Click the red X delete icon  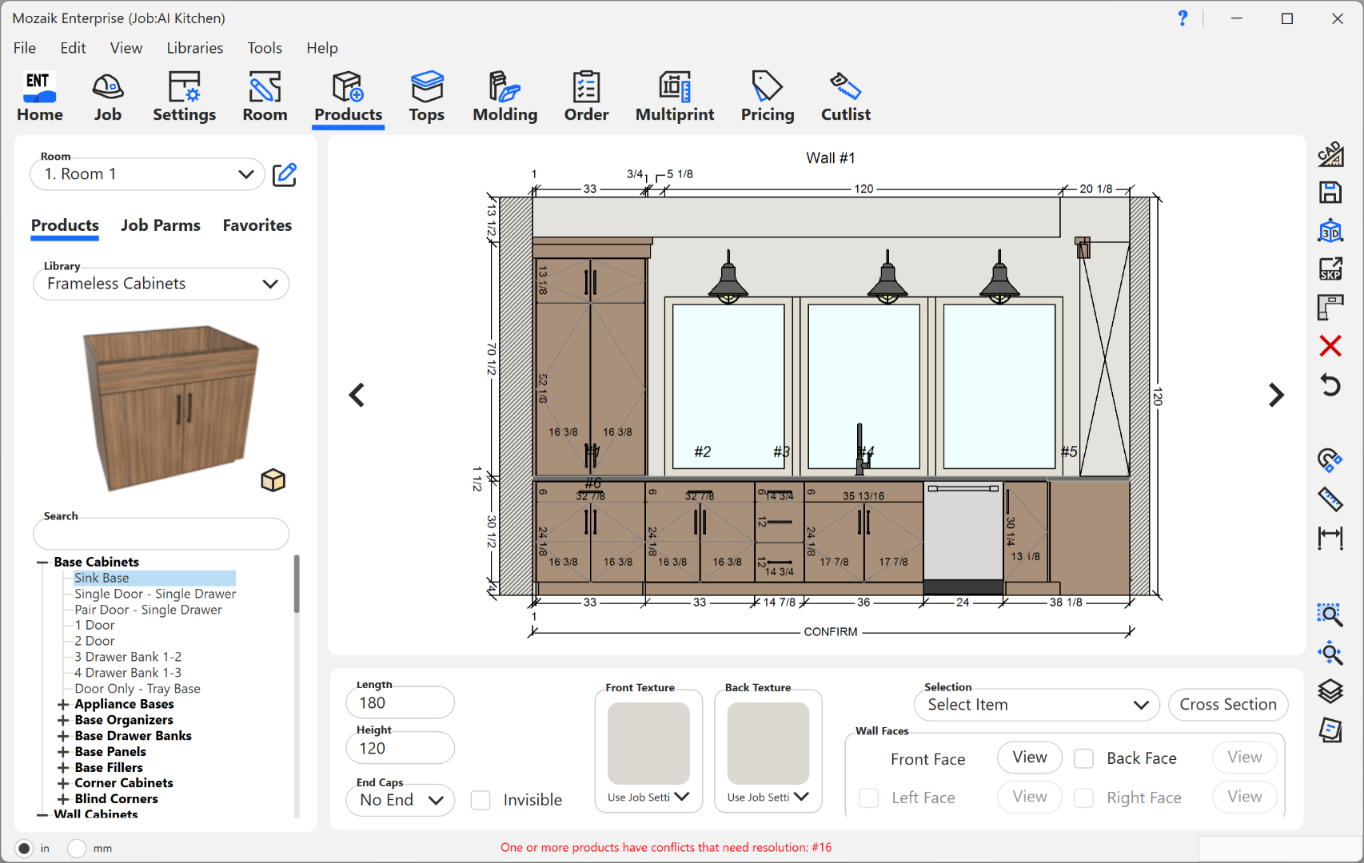[1330, 346]
